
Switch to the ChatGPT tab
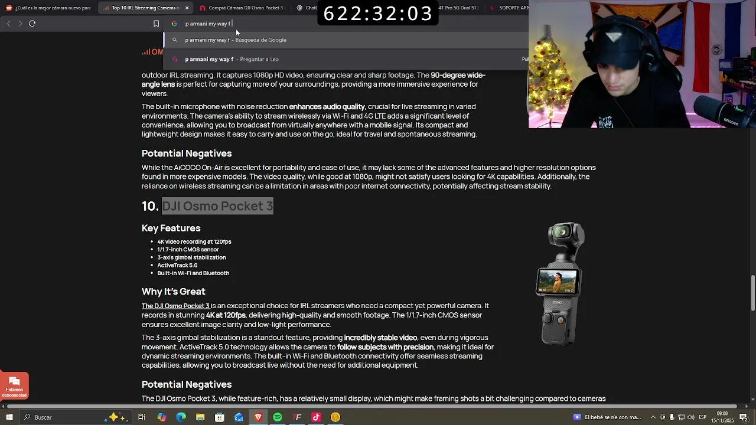tap(306, 8)
